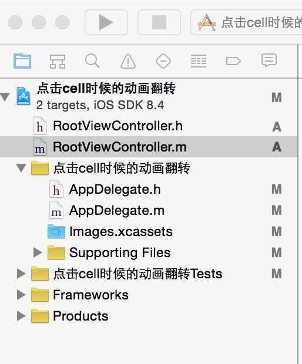
Task: Open the Breakpoint navigator icon
Action: point(233,61)
